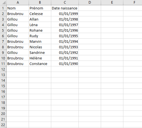The height and width of the screenshot is (128, 142).
Task: Select the Marvin cell
Action: pos(40,41)
